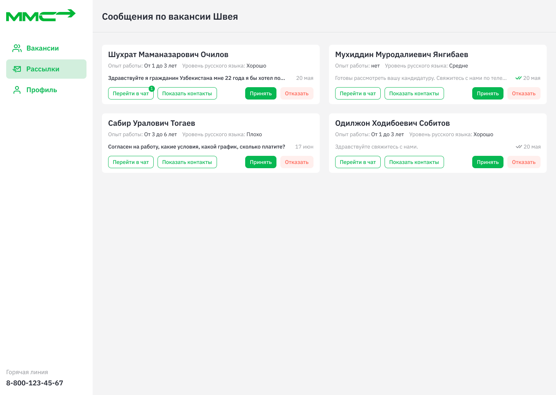Click unread badge on Очилов's chat button

(x=152, y=89)
